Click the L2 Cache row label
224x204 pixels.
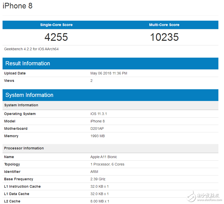12,201
